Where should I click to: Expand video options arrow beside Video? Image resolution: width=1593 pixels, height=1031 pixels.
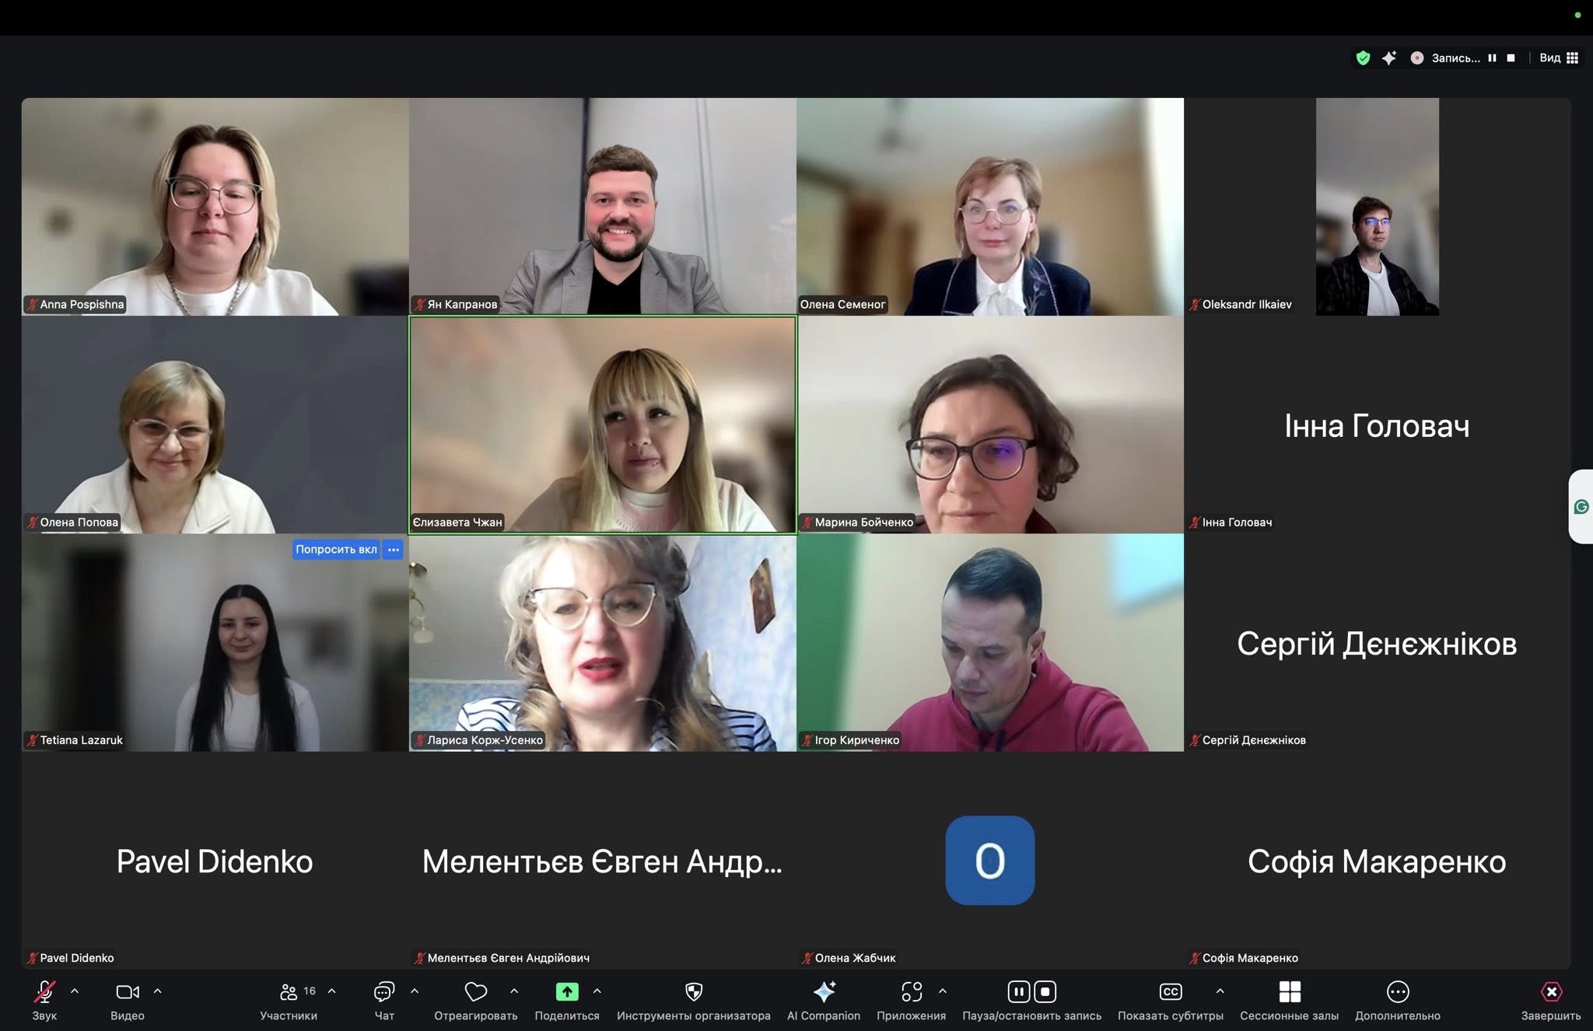(x=158, y=991)
